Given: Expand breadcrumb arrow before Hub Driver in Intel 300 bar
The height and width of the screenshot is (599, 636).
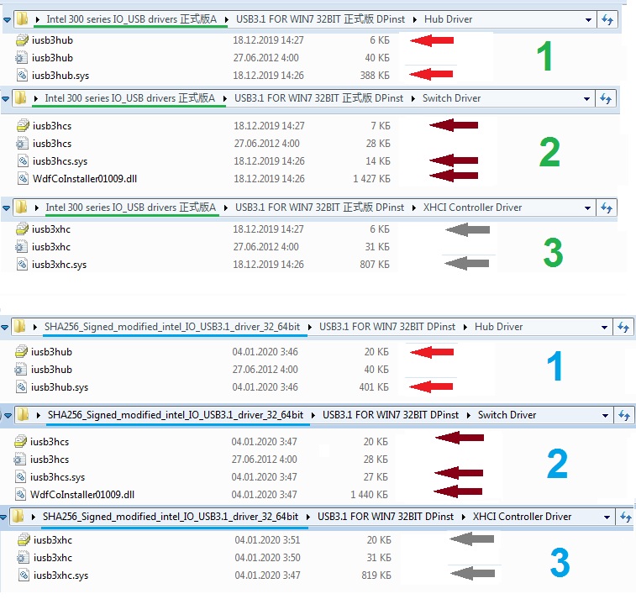Looking at the screenshot, I should 414,19.
